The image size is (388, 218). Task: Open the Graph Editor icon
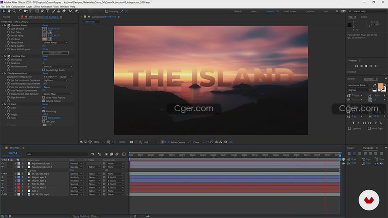(124, 154)
